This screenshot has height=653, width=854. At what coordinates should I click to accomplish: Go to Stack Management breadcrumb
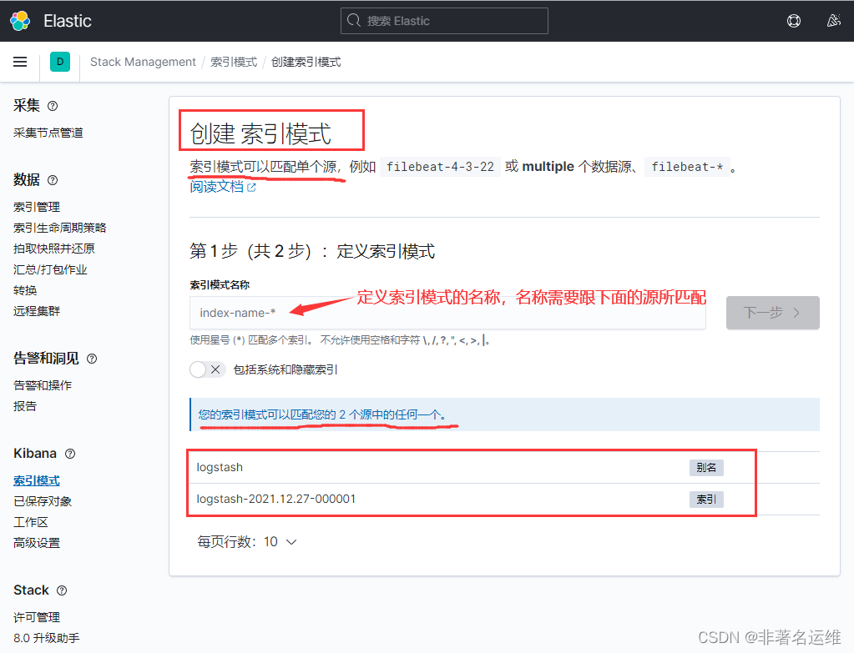143,62
